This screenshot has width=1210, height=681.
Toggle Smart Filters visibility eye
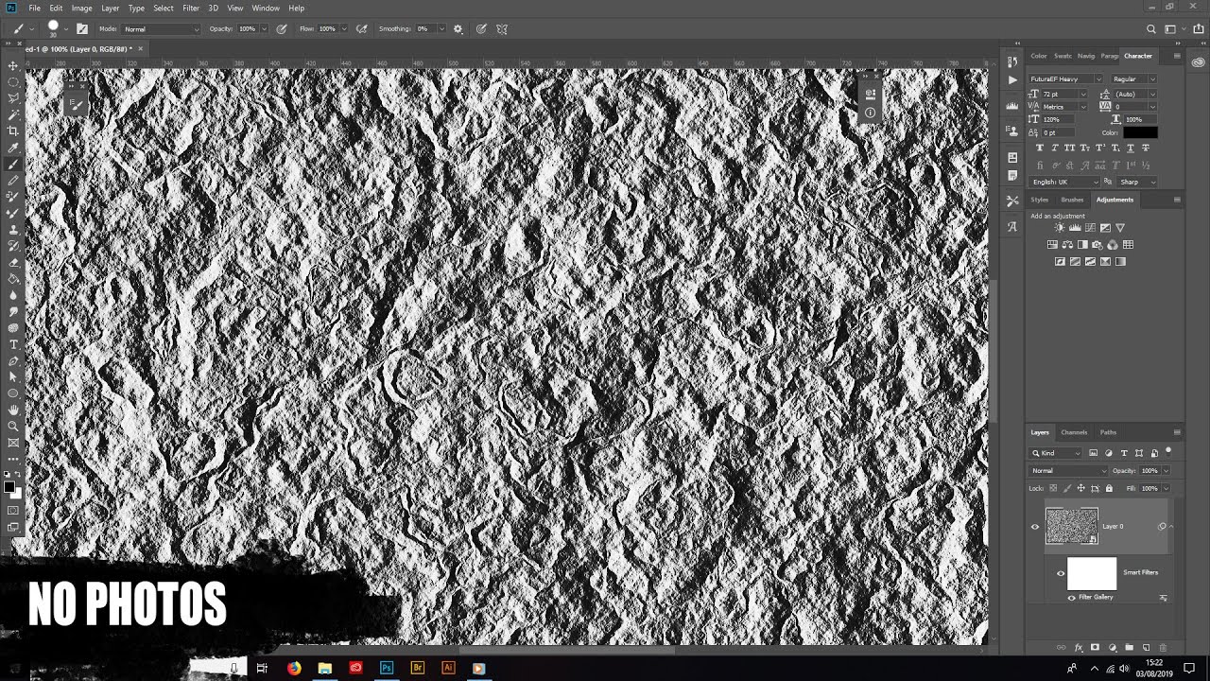click(x=1060, y=573)
